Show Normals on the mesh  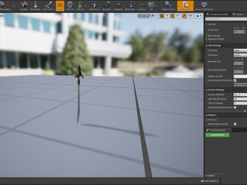[107, 6]
